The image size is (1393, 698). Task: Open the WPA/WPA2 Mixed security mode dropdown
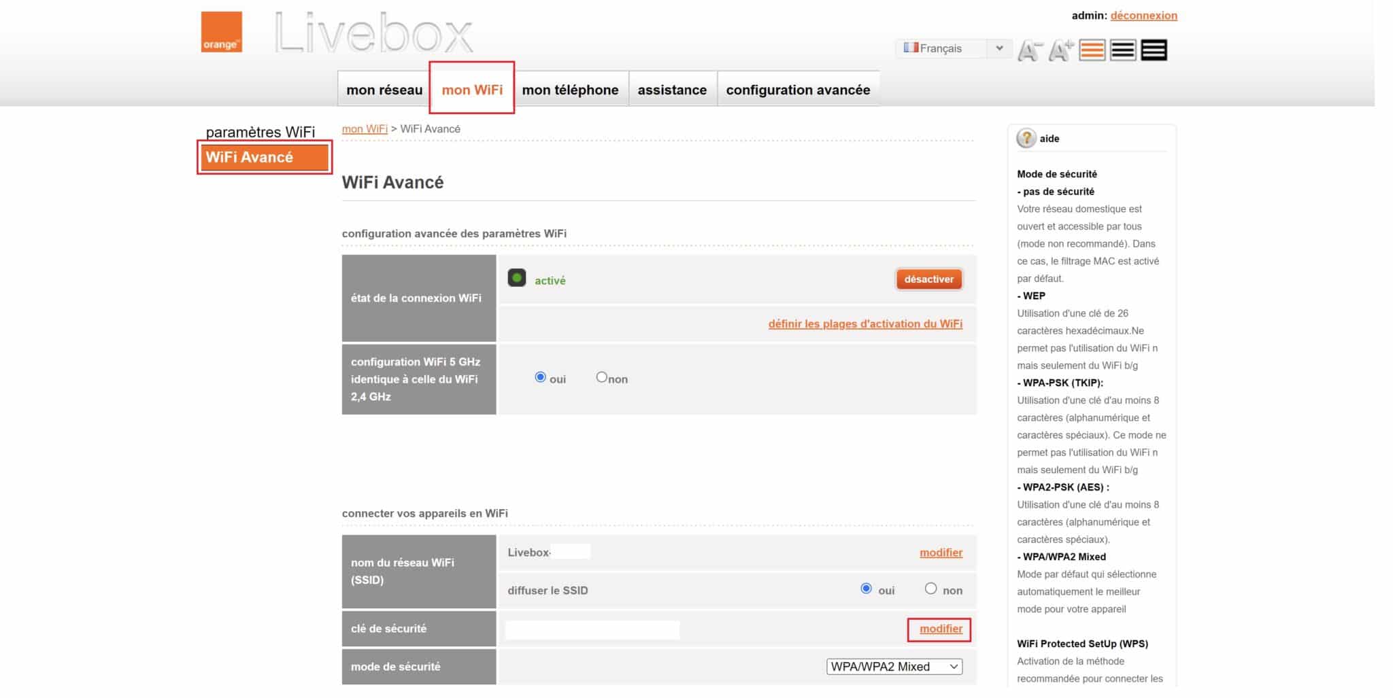pos(894,667)
